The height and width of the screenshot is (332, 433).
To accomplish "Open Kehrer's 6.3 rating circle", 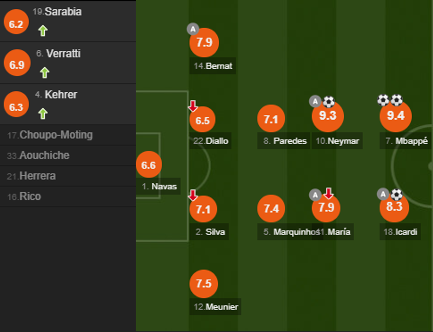I will 16,107.
